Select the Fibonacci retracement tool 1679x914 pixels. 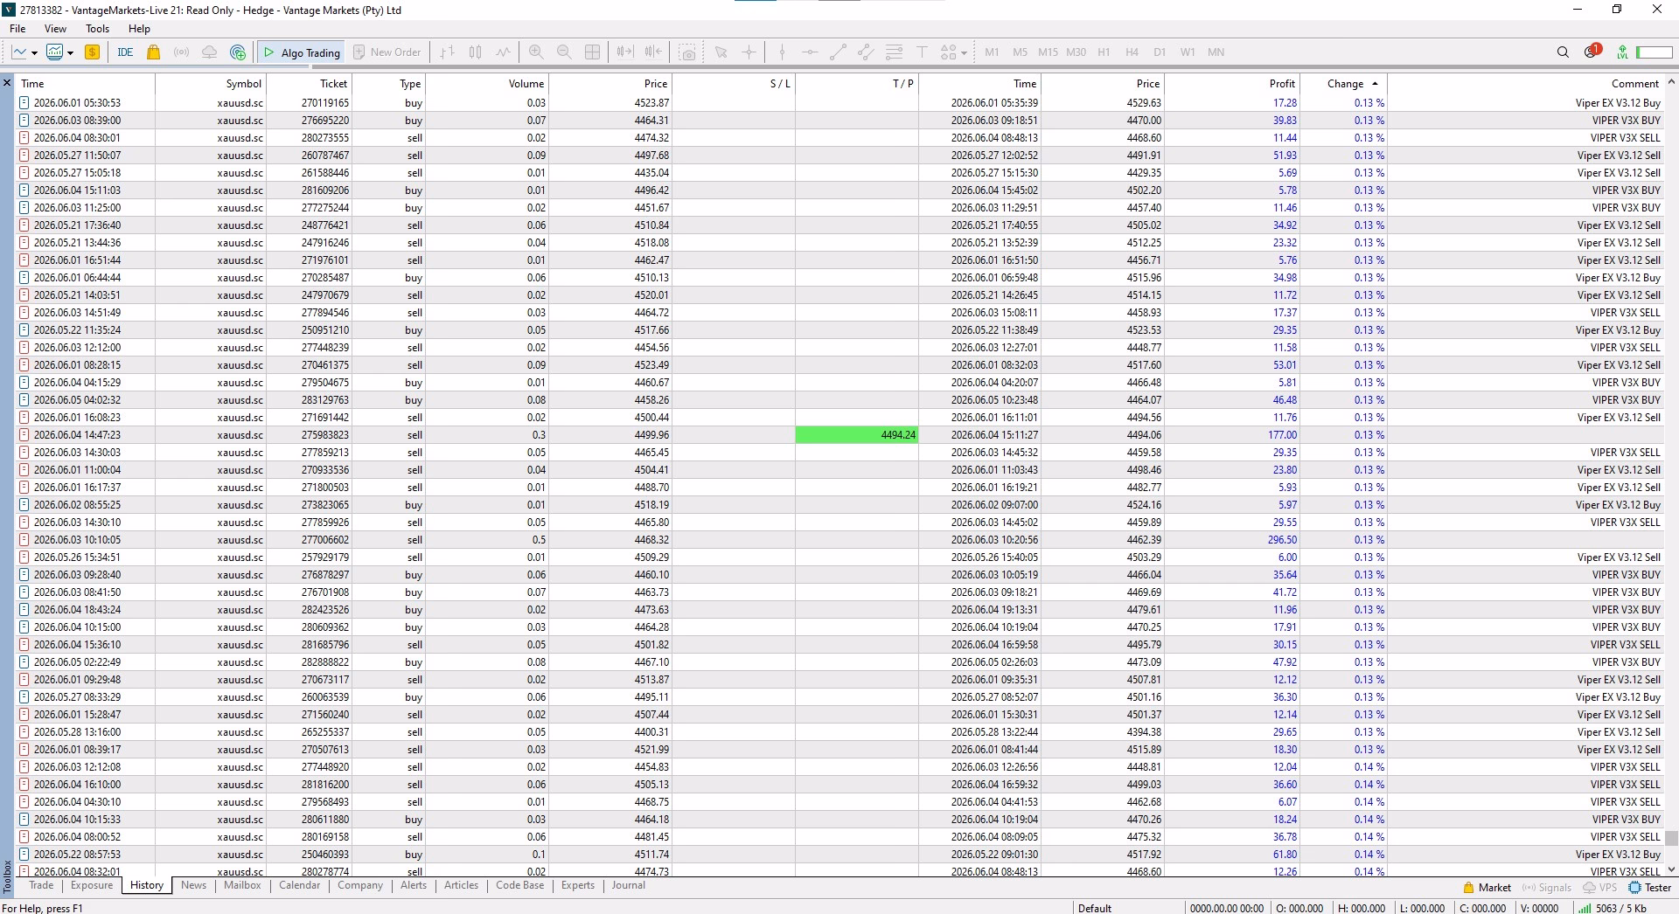894,52
